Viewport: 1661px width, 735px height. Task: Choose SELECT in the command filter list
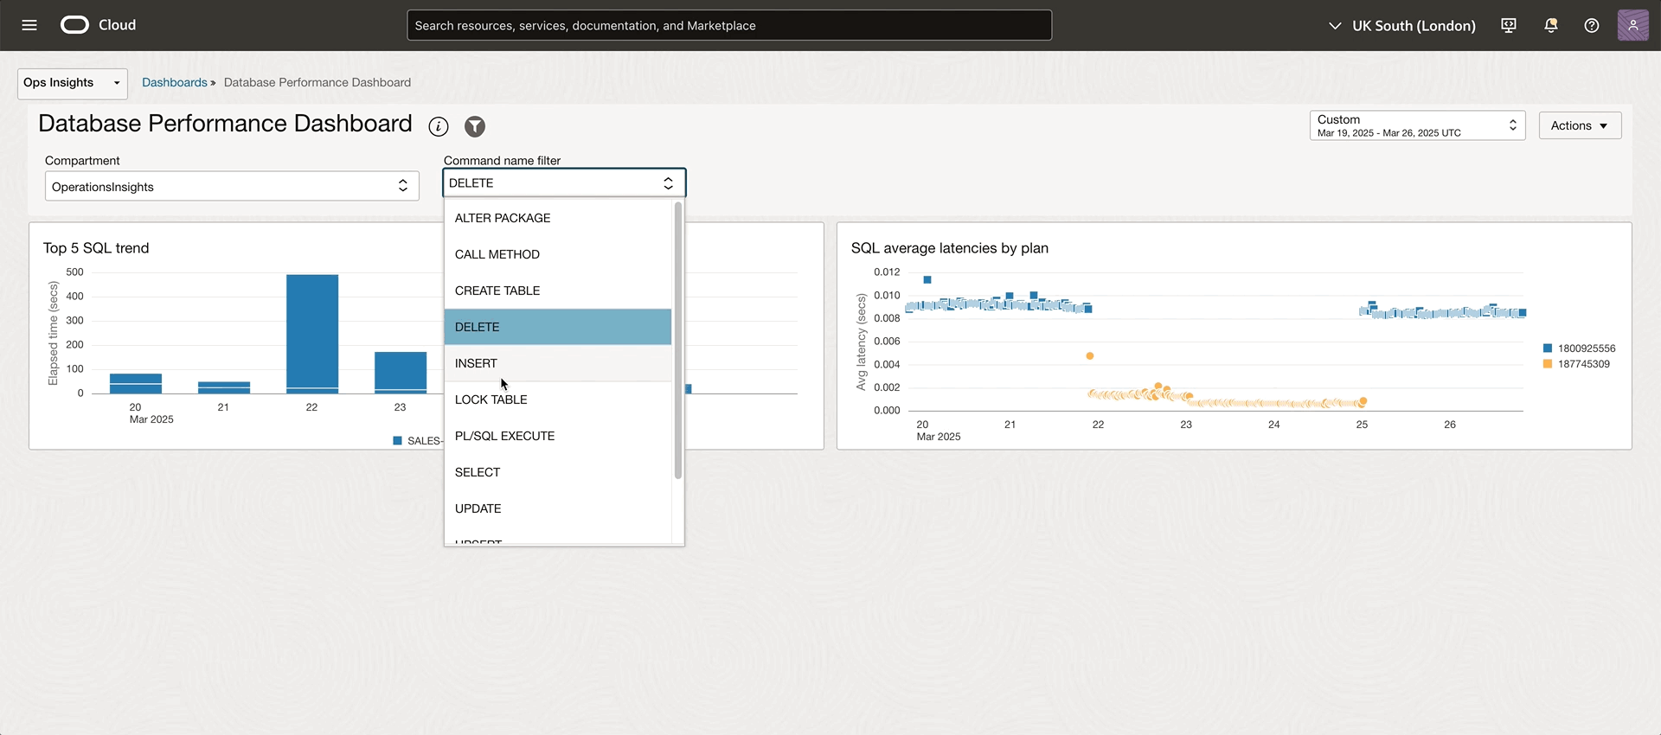pyautogui.click(x=478, y=472)
